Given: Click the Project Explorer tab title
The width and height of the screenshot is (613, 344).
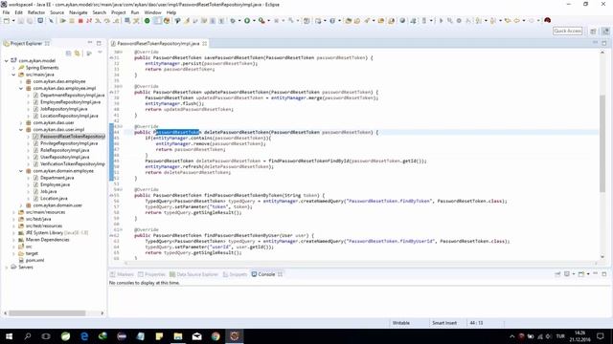Looking at the screenshot, I should [x=26, y=43].
